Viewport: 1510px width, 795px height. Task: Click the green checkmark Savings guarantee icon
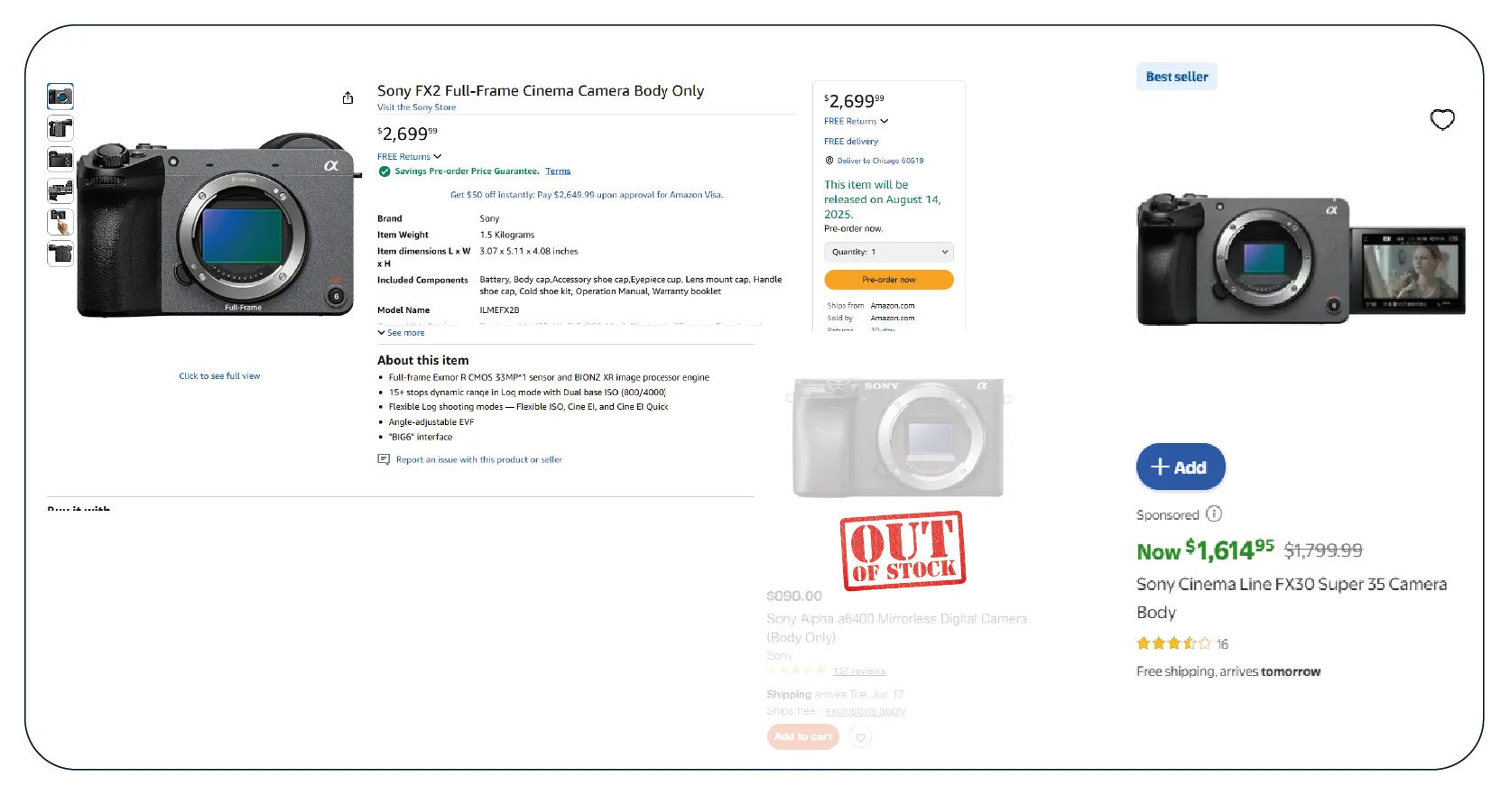coord(384,171)
